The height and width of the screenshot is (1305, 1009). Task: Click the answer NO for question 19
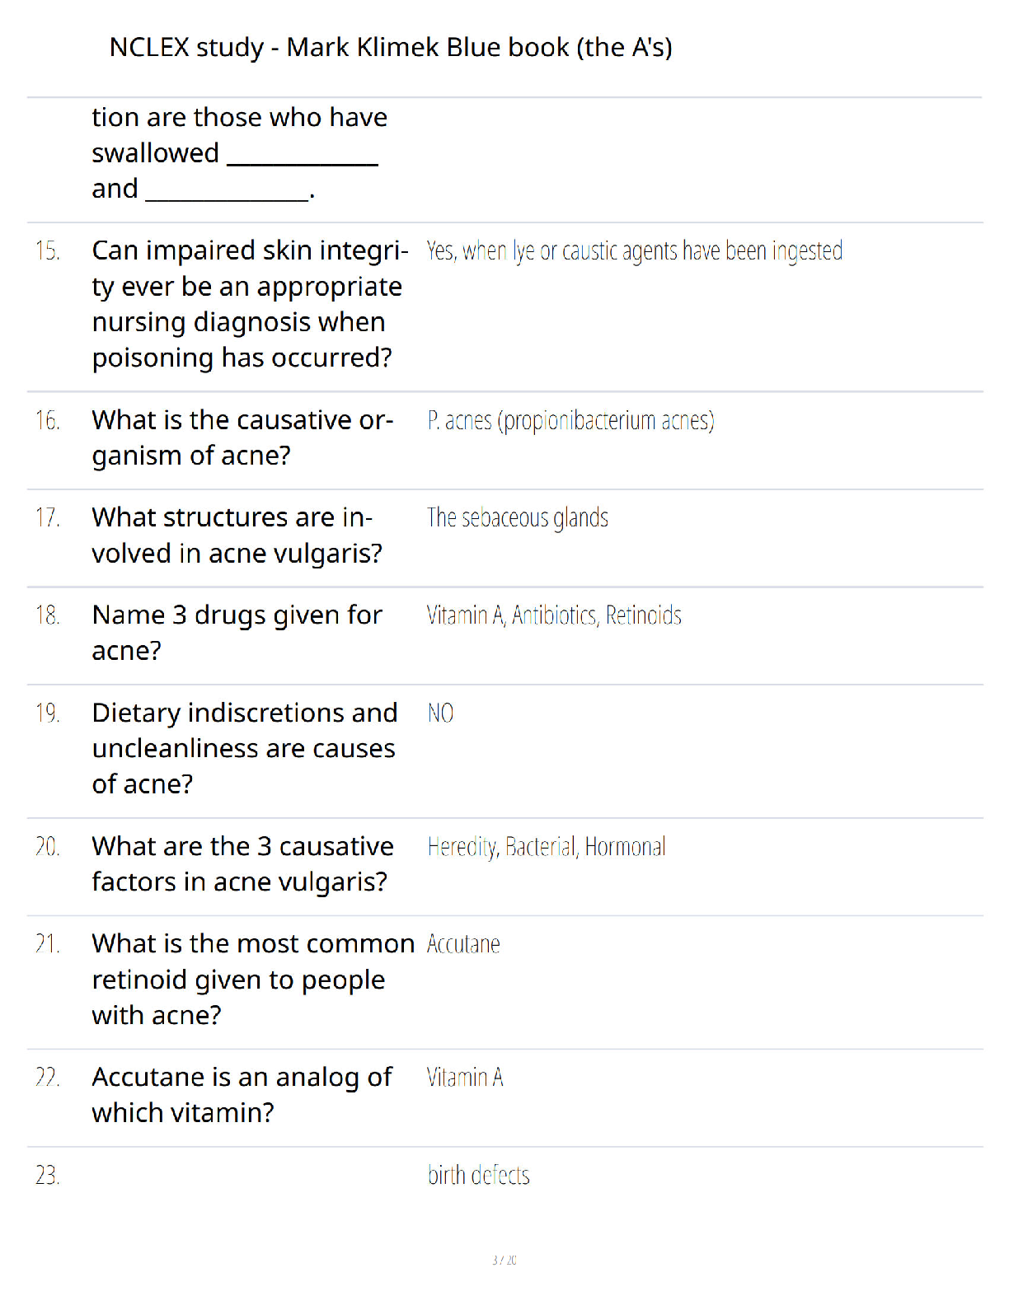tap(440, 713)
